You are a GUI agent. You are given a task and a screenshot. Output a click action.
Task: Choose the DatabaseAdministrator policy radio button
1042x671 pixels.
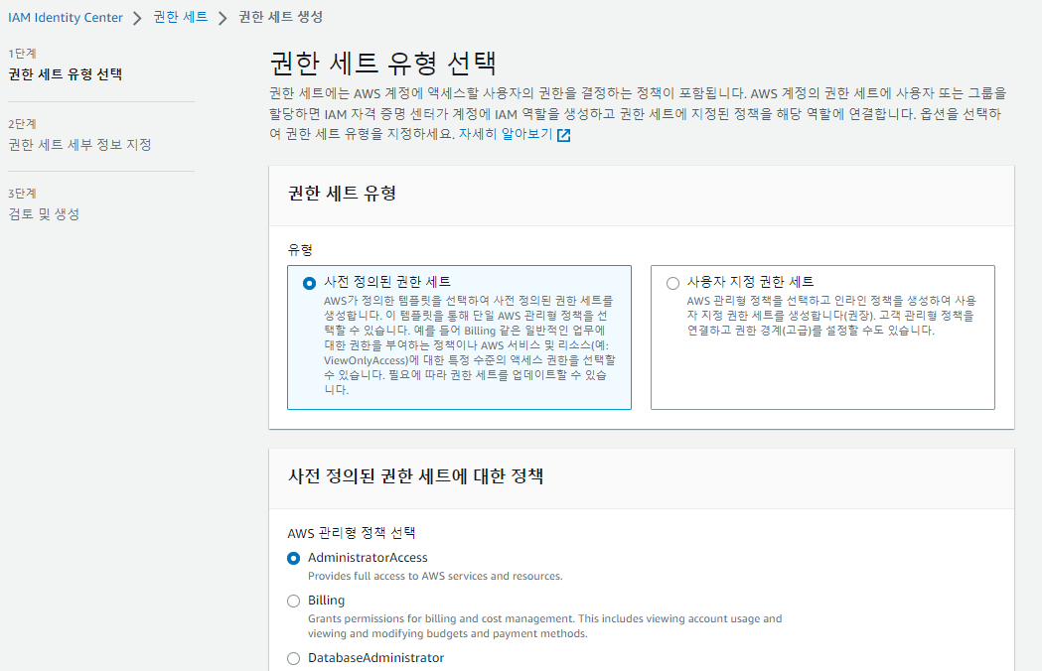click(x=294, y=658)
